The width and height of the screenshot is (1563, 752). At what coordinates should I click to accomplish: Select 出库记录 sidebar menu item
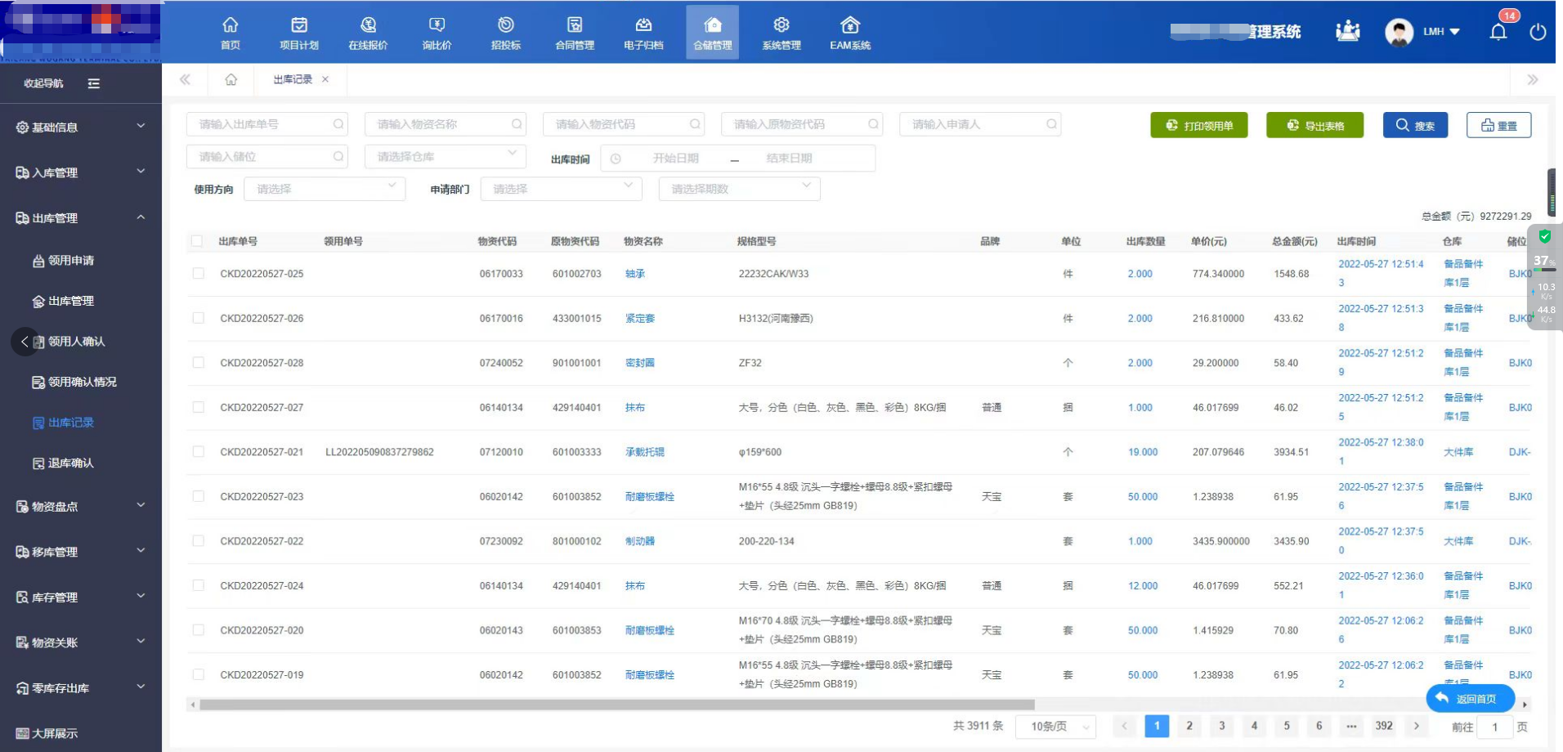[64, 423]
